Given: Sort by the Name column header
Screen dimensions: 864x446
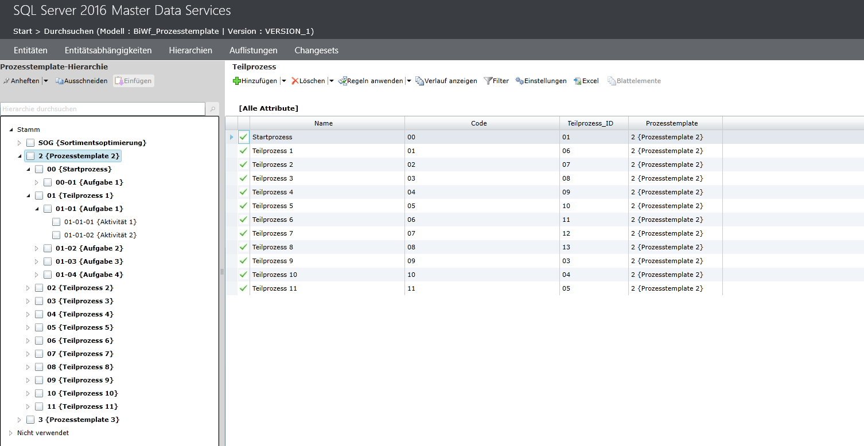Looking at the screenshot, I should tap(327, 123).
